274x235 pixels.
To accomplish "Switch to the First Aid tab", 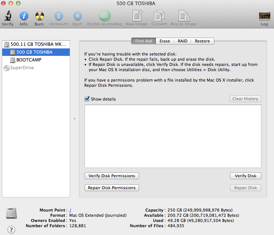I will coord(144,41).
